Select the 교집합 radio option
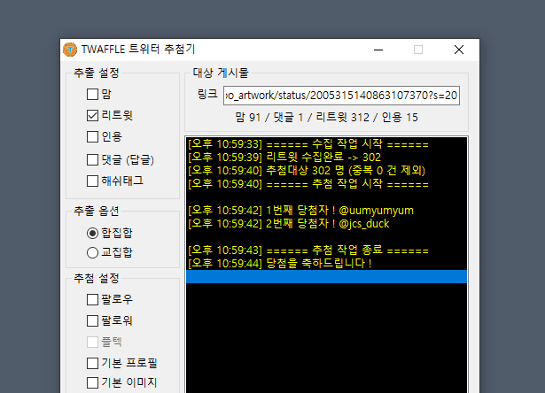545x393 pixels. point(92,252)
